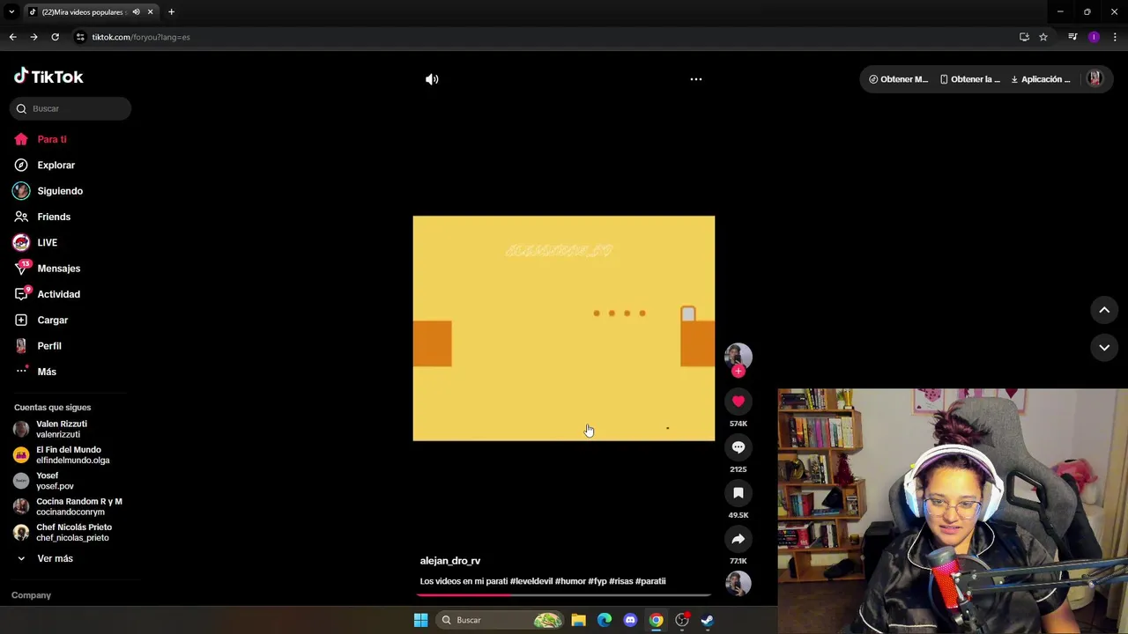Open Windows Start menu
1128x634 pixels.
point(420,620)
